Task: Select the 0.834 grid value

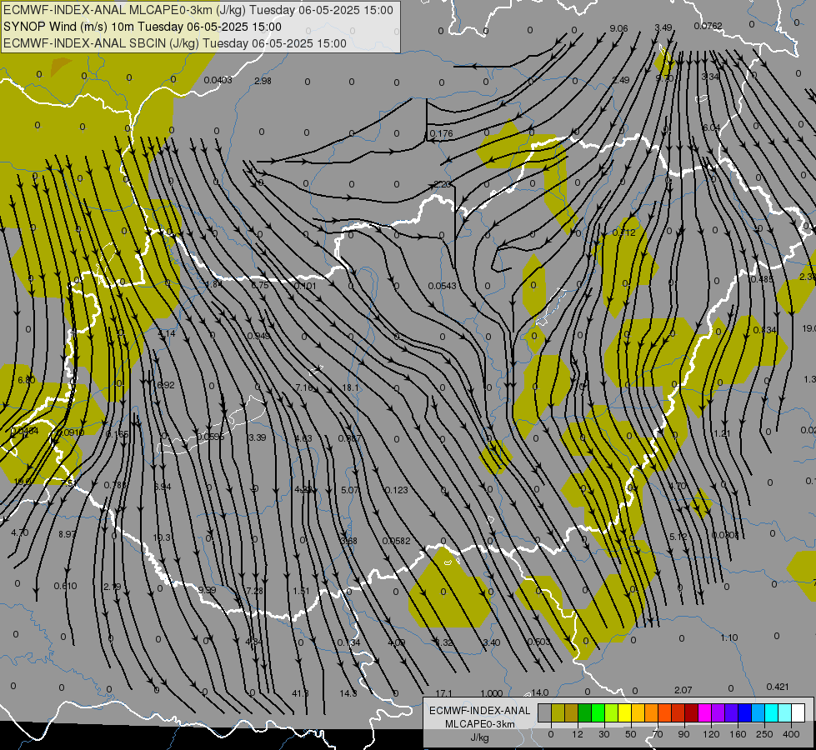Action: pos(765,331)
